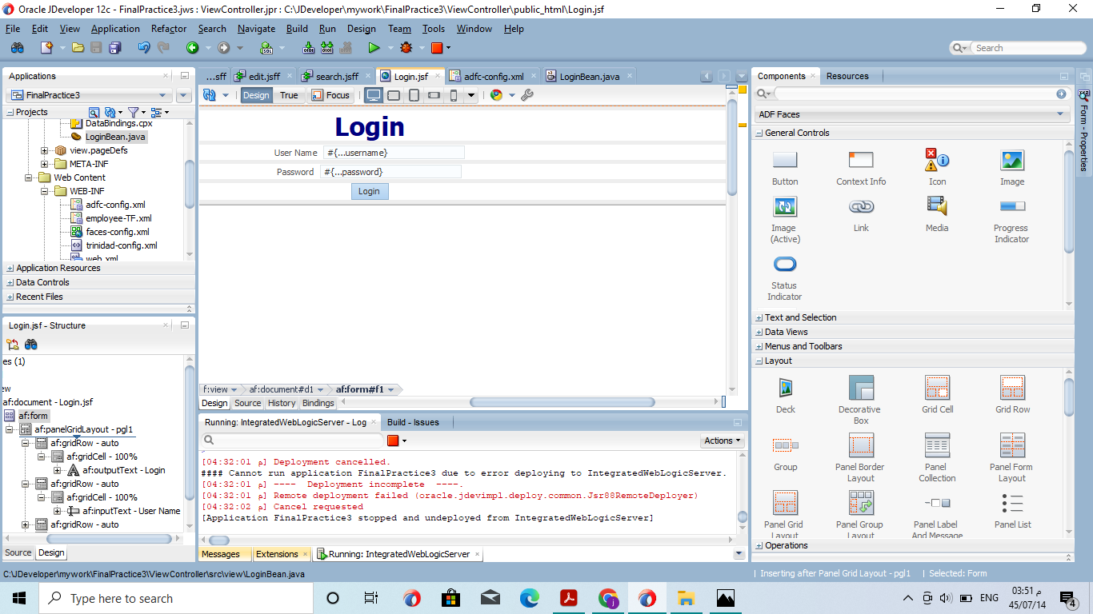Select the landscape tablet preview icon
The image size is (1093, 614).
(394, 95)
